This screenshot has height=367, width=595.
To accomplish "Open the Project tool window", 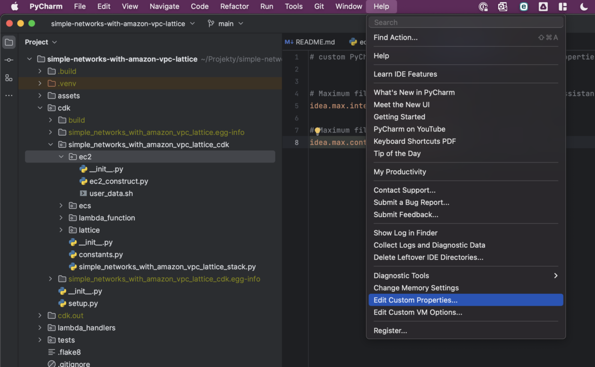I will coord(9,42).
